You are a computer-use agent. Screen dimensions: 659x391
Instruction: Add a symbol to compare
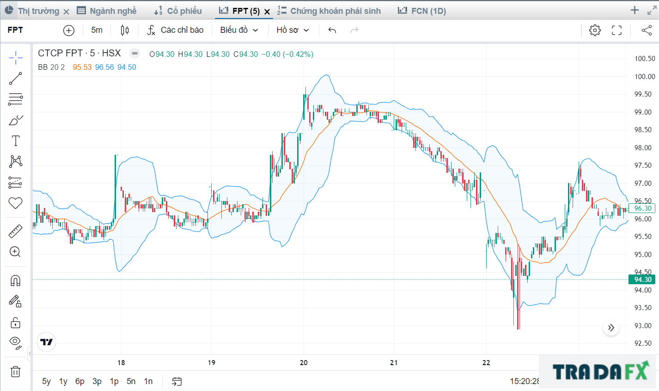pyautogui.click(x=68, y=31)
